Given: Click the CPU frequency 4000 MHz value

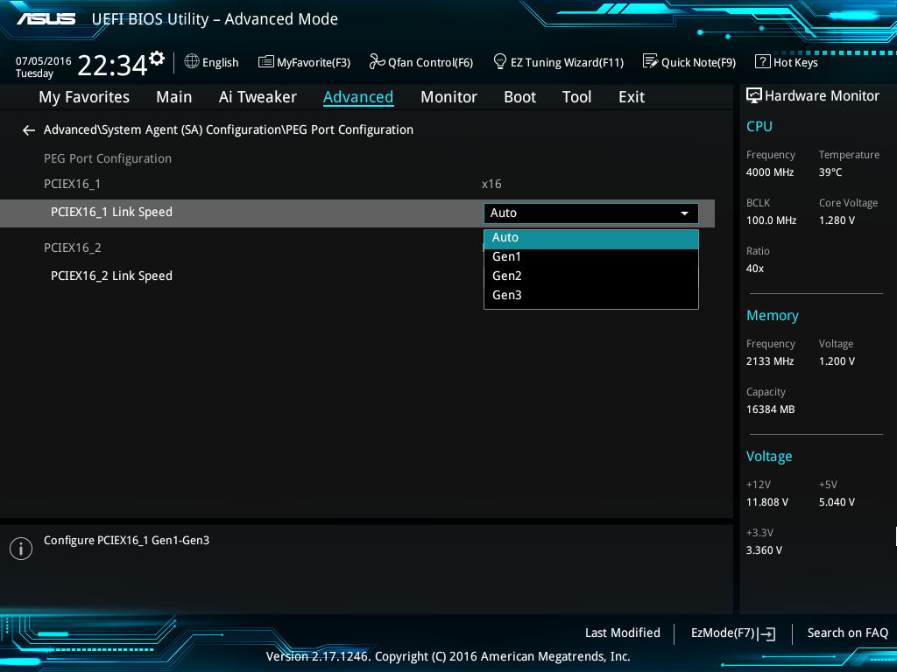Looking at the screenshot, I should [769, 172].
